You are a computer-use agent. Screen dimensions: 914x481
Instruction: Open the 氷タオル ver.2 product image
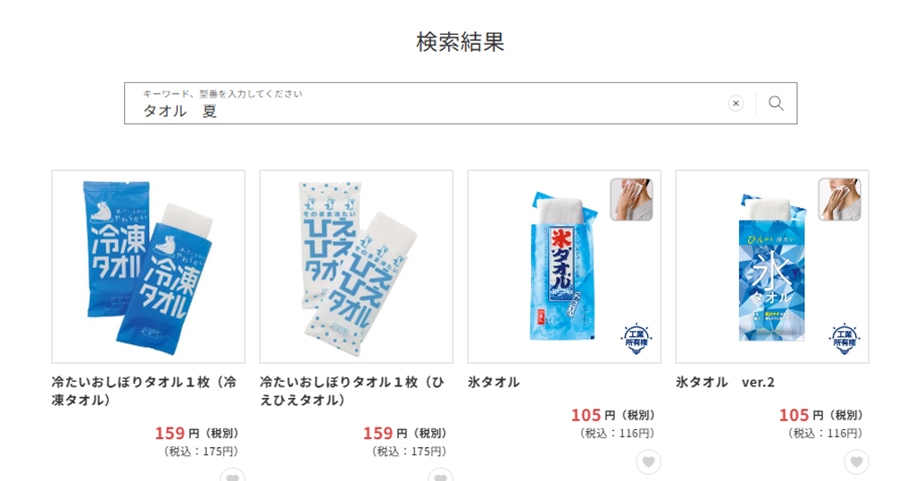[772, 267]
